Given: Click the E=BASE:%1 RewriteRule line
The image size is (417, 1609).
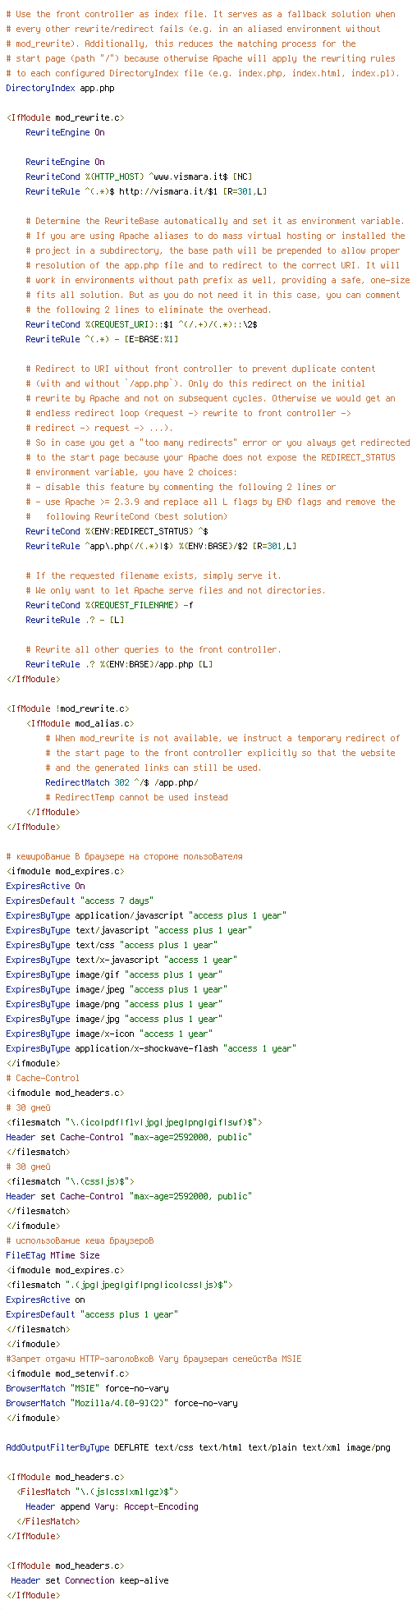Looking at the screenshot, I should pyautogui.click(x=102, y=339).
